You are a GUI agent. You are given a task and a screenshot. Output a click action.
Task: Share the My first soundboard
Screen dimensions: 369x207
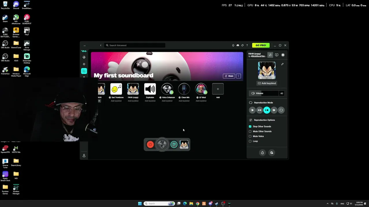click(229, 76)
